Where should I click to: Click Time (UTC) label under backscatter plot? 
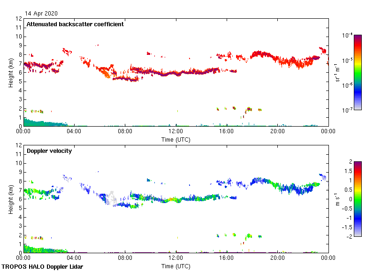pyautogui.click(x=176, y=140)
